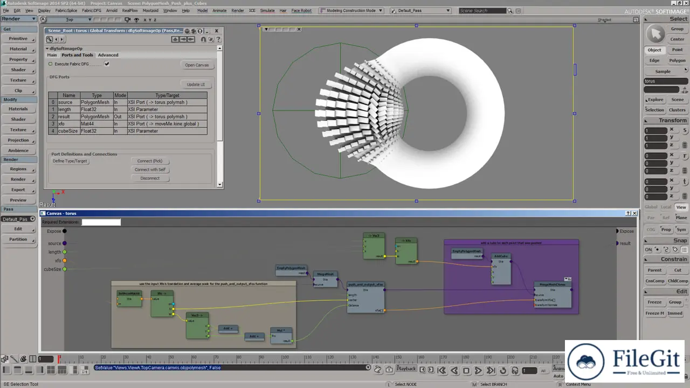Open the RealFlow menu
This screenshot has height=388, width=690.
[130, 10]
